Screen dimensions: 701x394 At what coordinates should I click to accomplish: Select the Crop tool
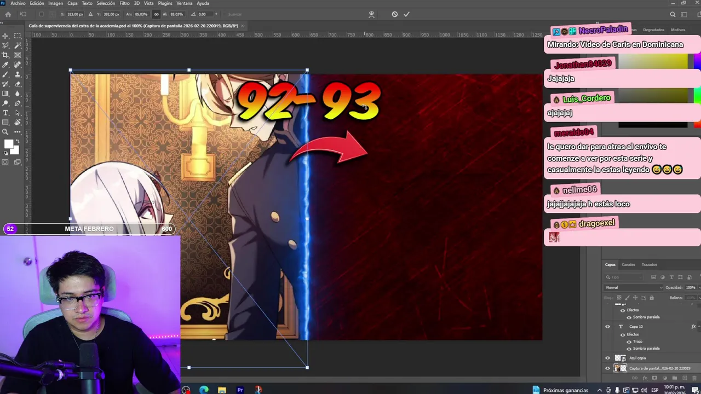coord(5,55)
